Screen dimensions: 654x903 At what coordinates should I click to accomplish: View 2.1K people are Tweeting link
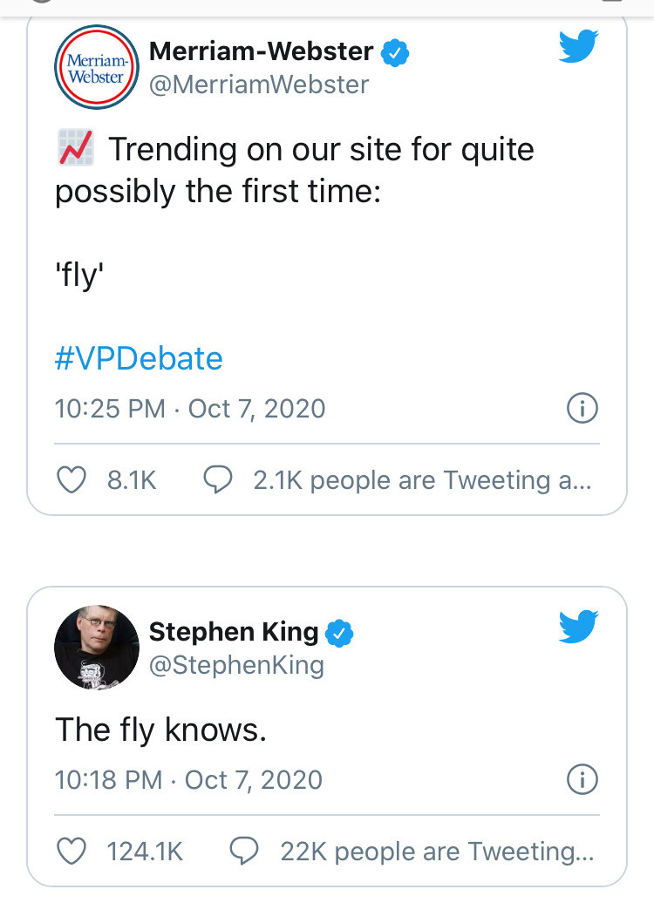(x=422, y=480)
